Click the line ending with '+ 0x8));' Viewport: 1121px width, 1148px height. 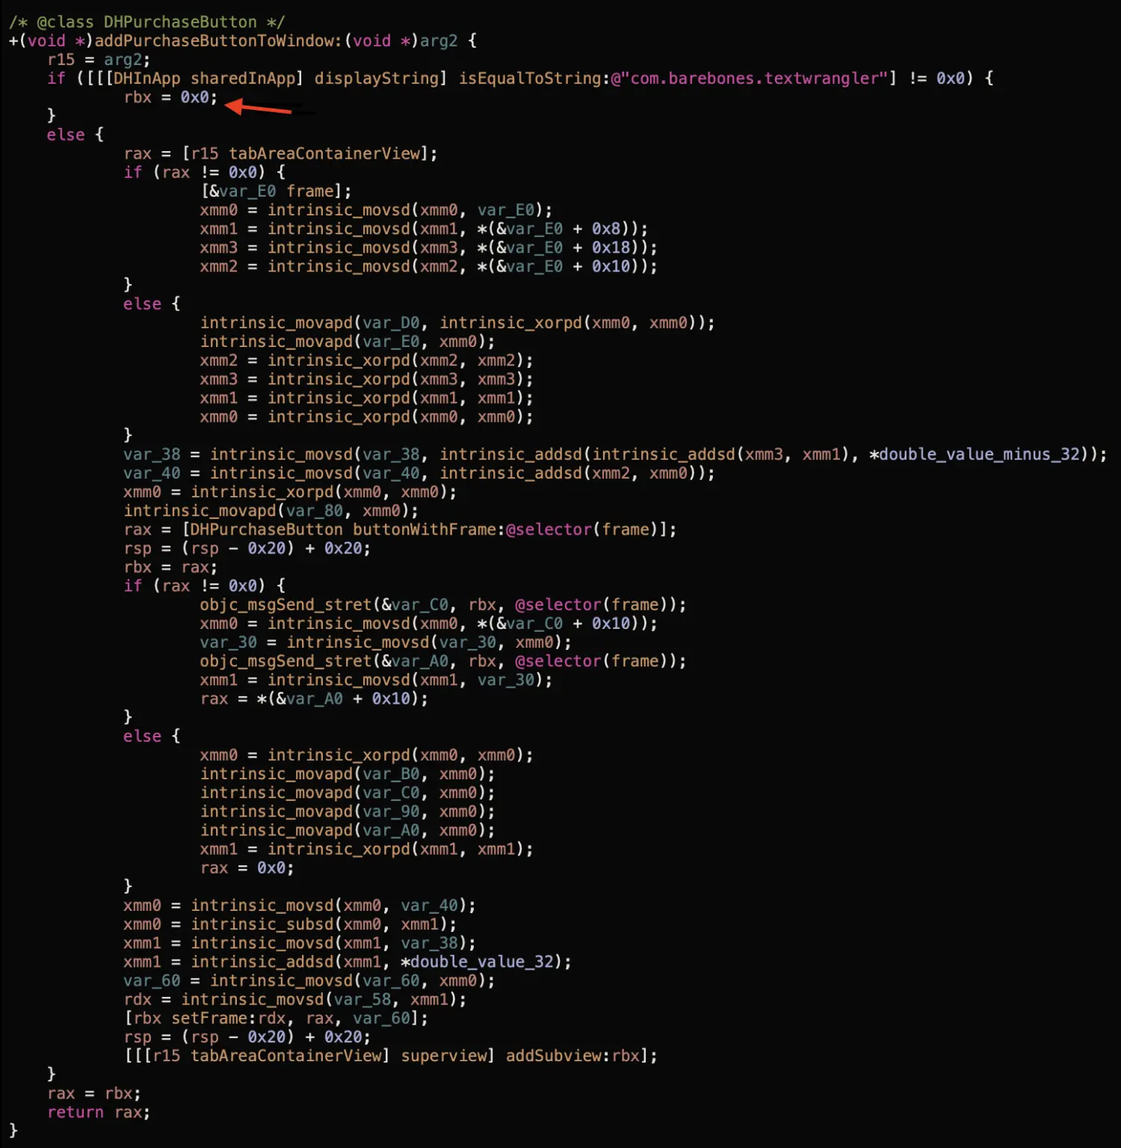click(x=424, y=228)
